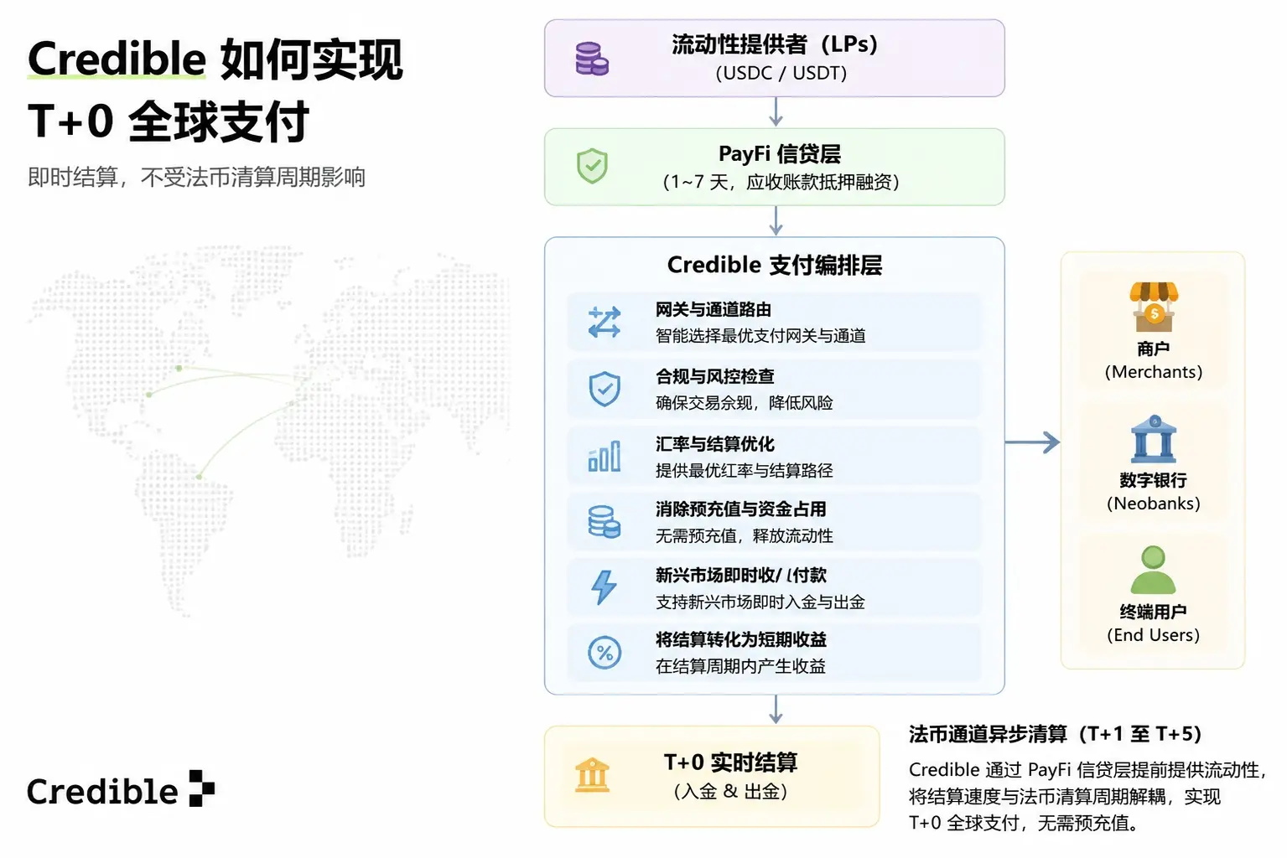
Task: Click the '(1~7 天, 应收账款抵押融资)' label
Action: click(781, 182)
